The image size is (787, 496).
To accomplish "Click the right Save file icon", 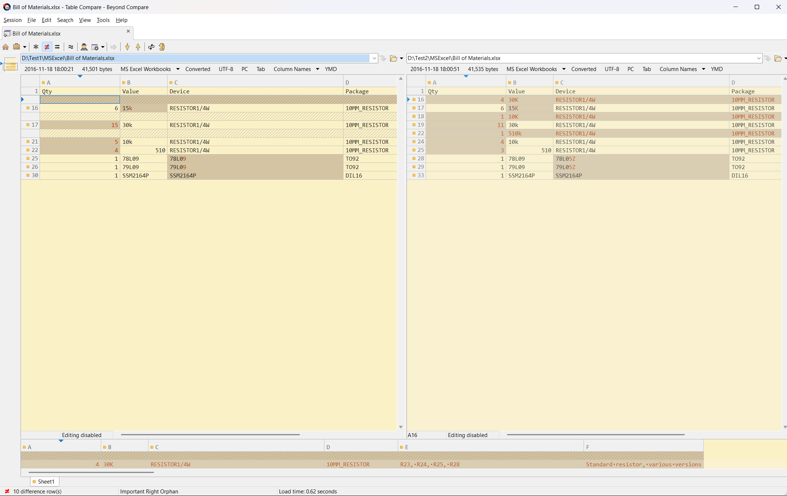I will [768, 58].
